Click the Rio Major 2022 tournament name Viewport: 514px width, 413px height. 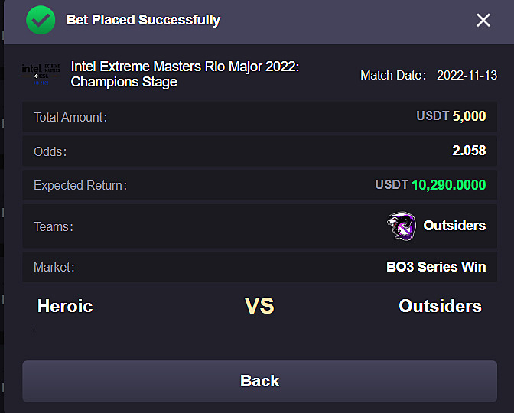click(x=185, y=74)
